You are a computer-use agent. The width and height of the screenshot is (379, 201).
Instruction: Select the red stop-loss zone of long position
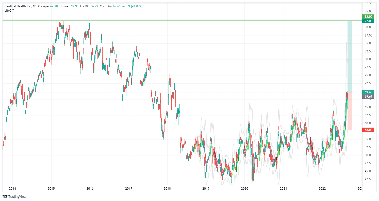(x=350, y=111)
